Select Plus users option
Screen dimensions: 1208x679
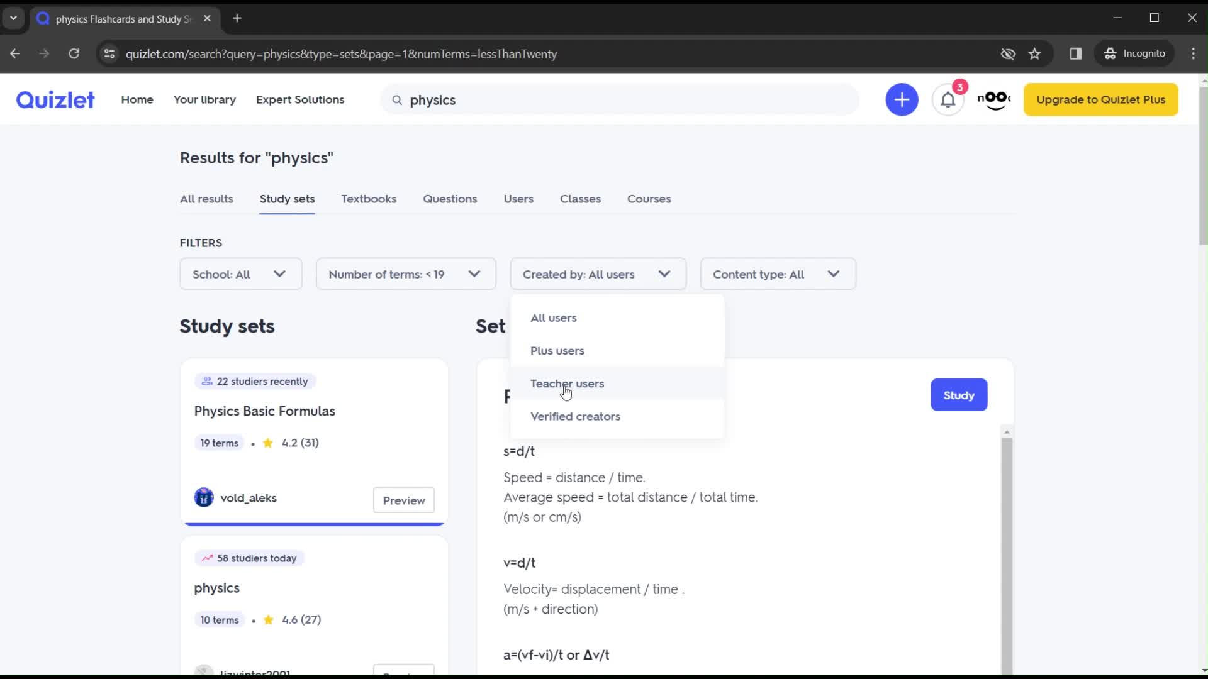coord(617,350)
